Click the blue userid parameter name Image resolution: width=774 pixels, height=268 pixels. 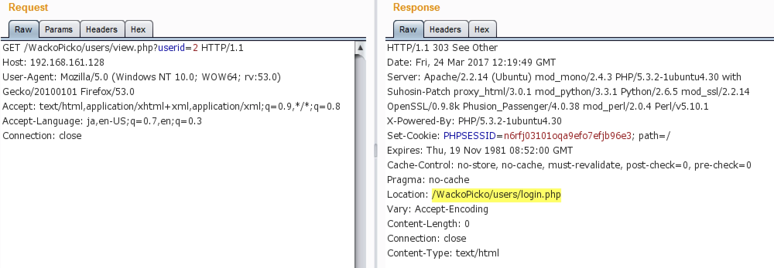click(x=171, y=48)
